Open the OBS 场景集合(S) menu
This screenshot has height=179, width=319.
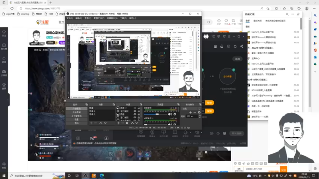click(112, 18)
